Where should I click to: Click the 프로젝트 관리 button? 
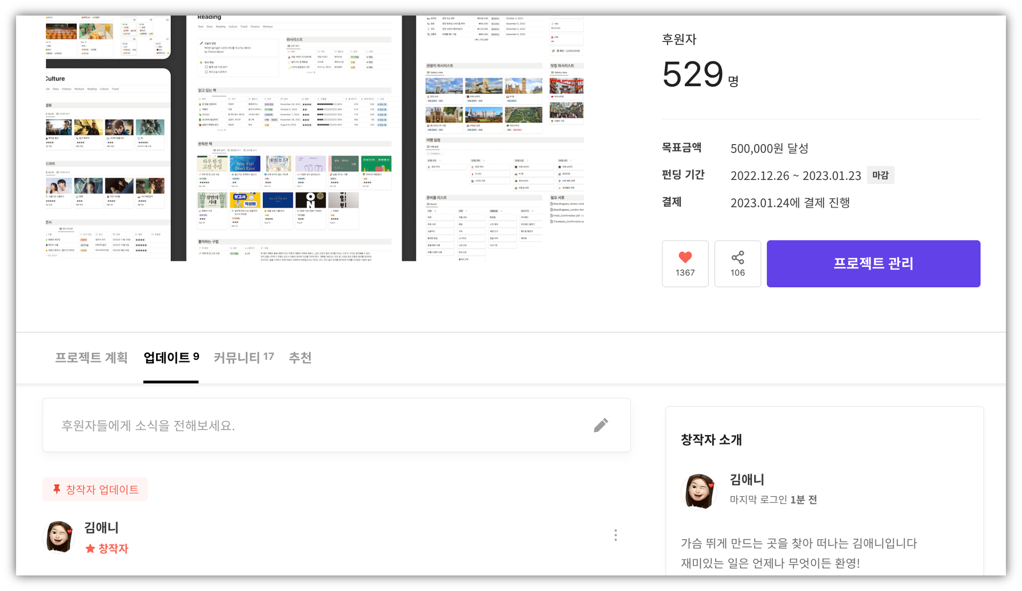[x=873, y=263]
